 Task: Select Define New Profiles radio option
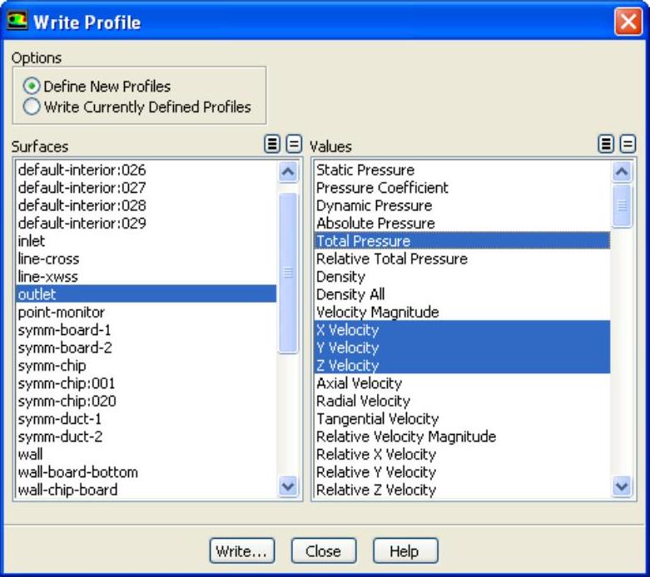point(32,86)
